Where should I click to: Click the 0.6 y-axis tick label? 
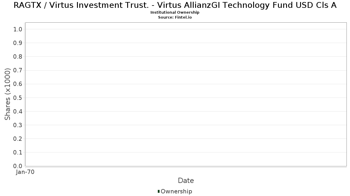pos(18,84)
